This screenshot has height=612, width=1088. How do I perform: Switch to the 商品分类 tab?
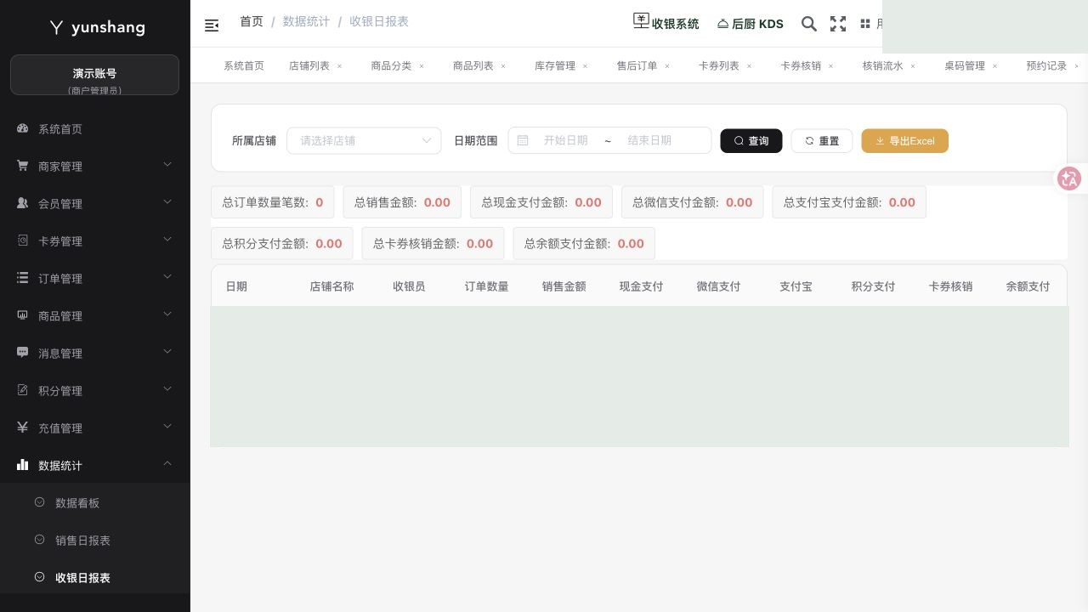tap(391, 65)
